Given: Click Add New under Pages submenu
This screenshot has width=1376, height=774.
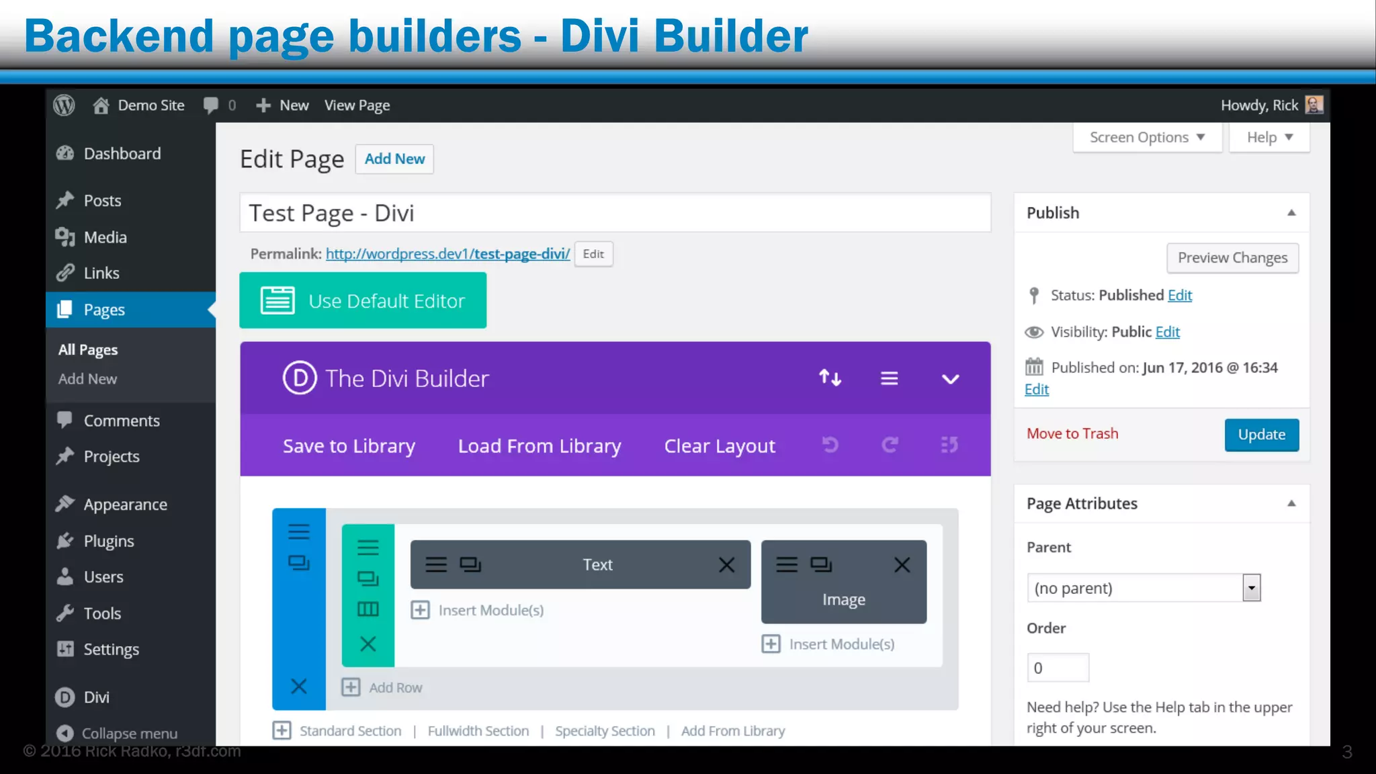Looking at the screenshot, I should coord(87,379).
